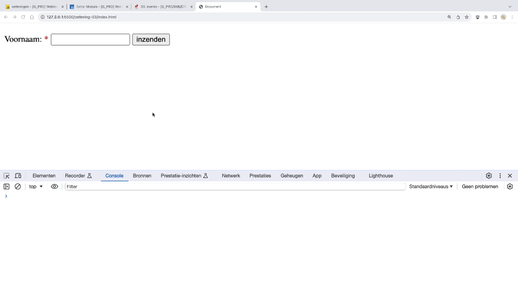Show the console sidebar panel
518x291 pixels.
tap(6, 187)
